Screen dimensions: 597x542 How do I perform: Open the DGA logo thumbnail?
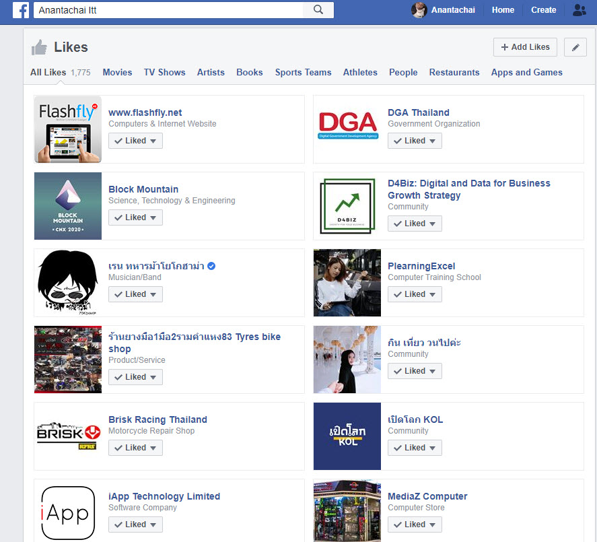coord(347,129)
